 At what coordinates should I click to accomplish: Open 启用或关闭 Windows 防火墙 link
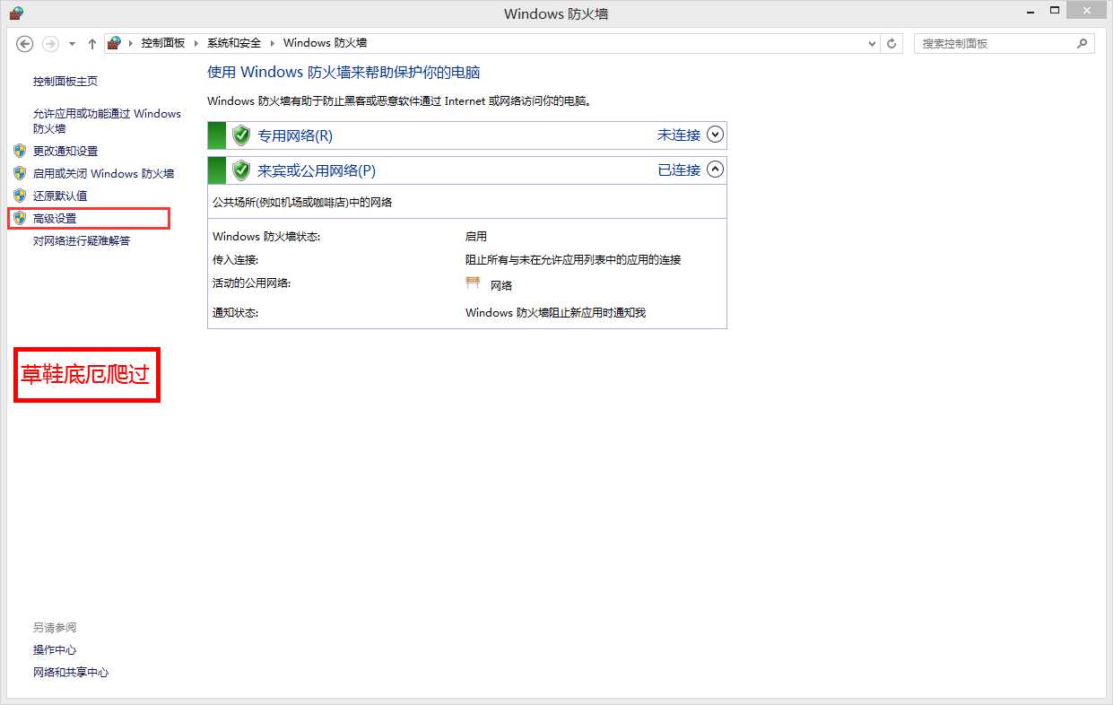(103, 173)
